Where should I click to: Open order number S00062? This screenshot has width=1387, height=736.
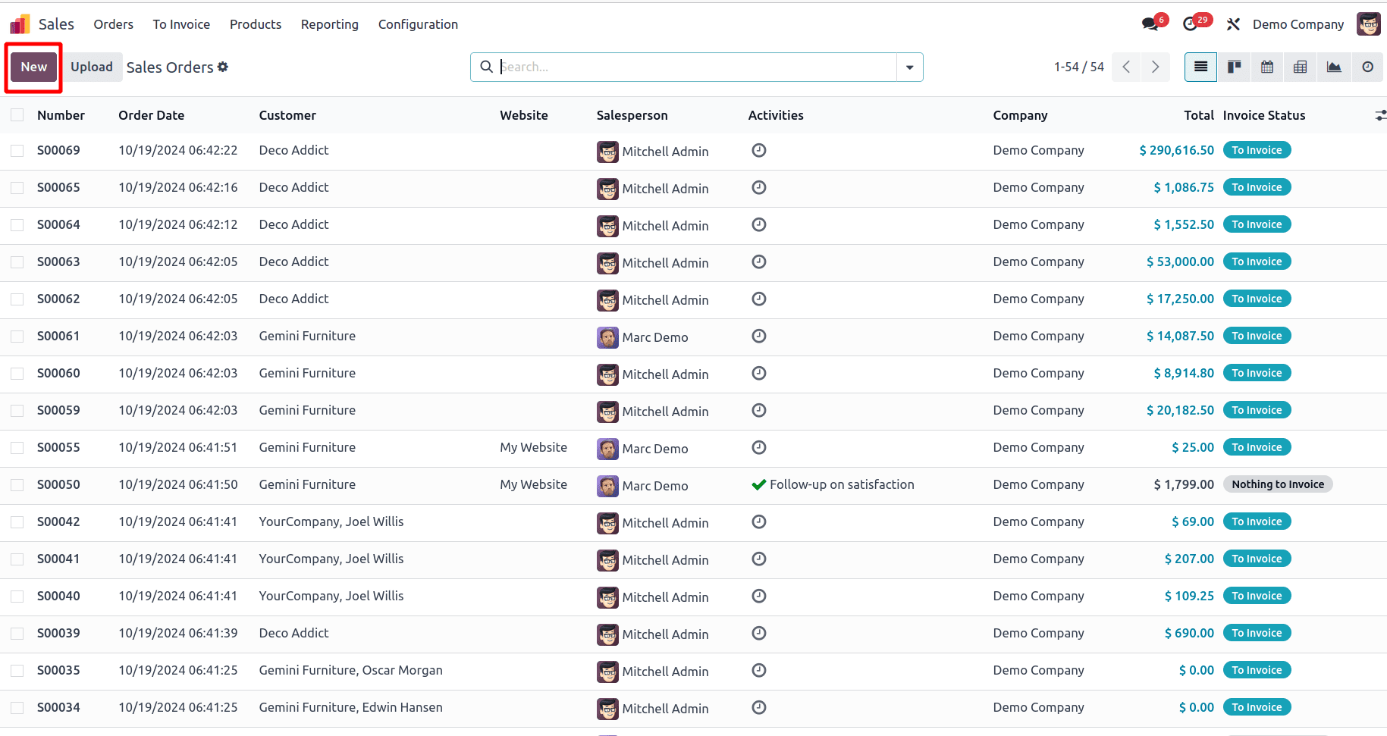click(x=58, y=299)
